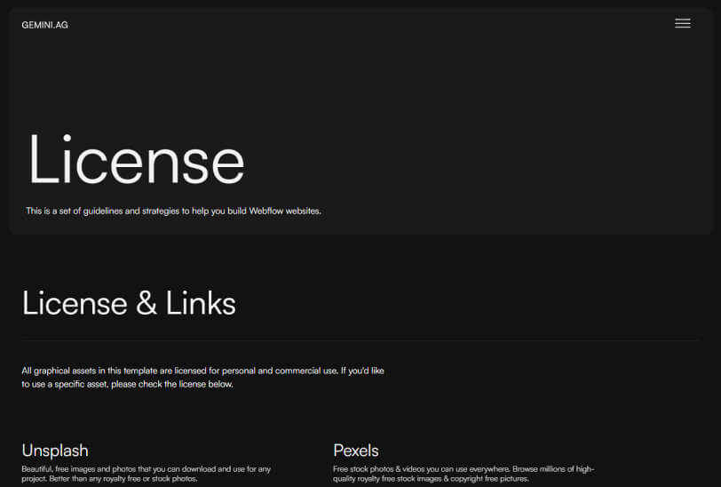Image resolution: width=721 pixels, height=487 pixels.
Task: Click the Unsplash description text
Action: [147, 474]
